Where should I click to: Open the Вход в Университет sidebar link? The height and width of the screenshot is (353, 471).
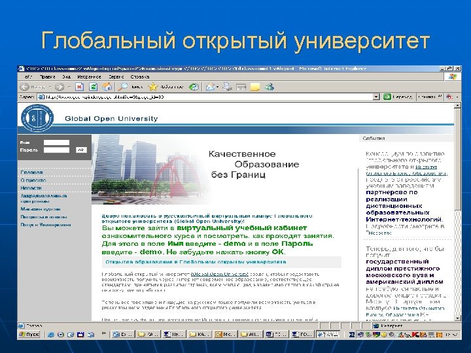pos(46,224)
